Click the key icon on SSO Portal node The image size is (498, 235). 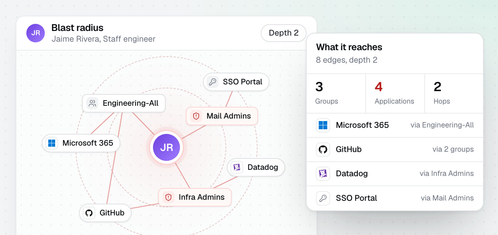point(213,82)
